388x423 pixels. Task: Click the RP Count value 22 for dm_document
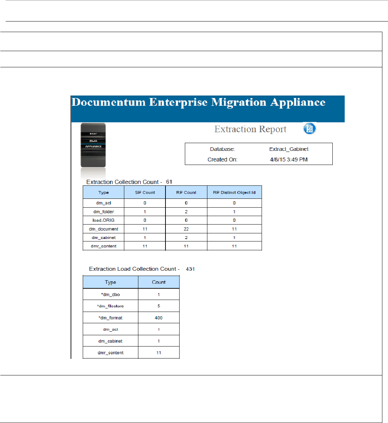(186, 229)
